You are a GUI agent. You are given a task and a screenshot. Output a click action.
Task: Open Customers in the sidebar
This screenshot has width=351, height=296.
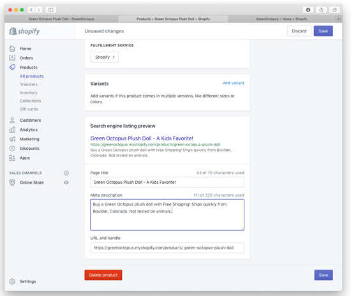pyautogui.click(x=30, y=120)
